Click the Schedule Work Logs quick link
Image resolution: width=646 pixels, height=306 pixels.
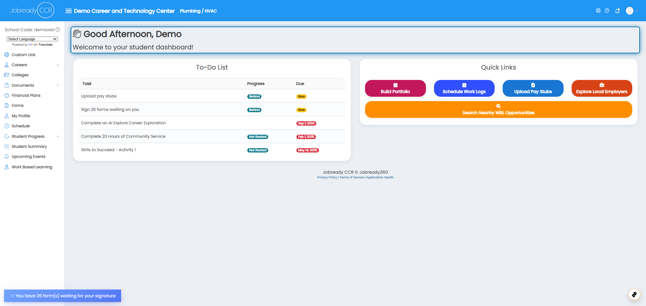point(464,88)
